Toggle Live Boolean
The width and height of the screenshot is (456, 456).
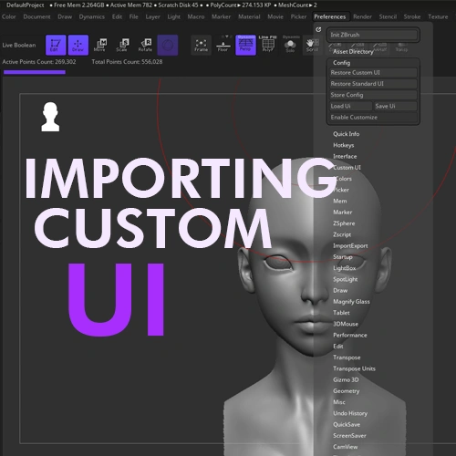coord(19,46)
